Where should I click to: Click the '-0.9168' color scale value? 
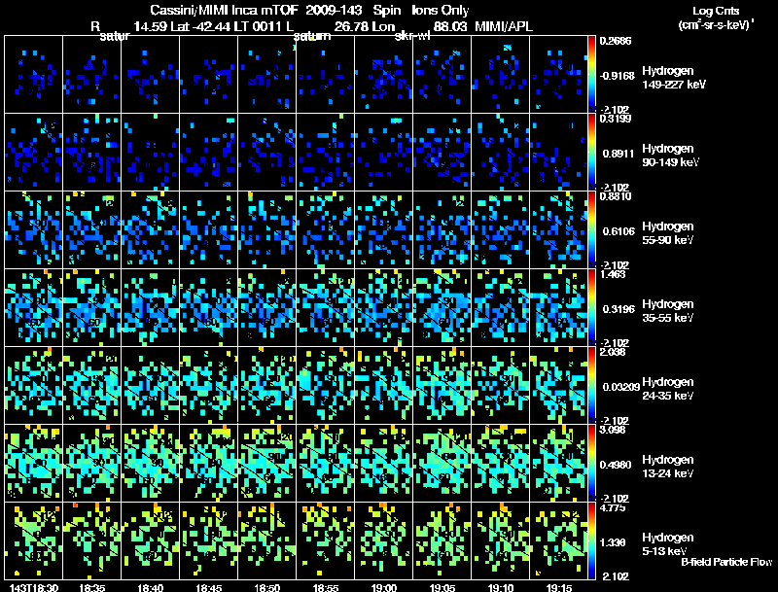click(617, 76)
